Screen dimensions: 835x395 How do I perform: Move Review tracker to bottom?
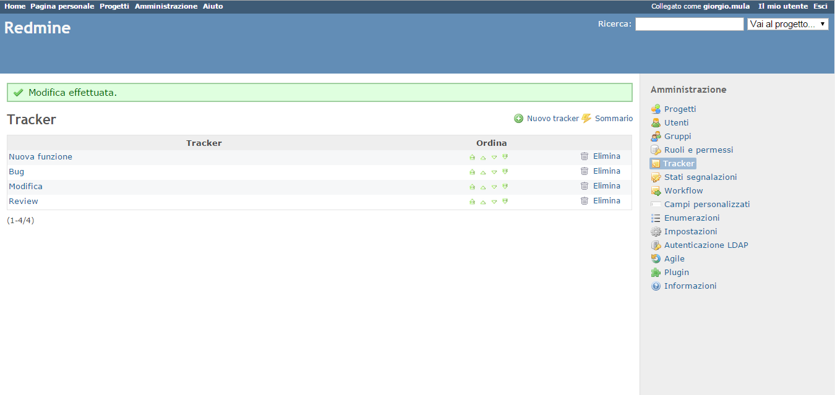pyautogui.click(x=505, y=202)
